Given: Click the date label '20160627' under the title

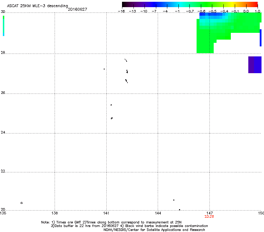Looking at the screenshot, I should pos(77,9).
